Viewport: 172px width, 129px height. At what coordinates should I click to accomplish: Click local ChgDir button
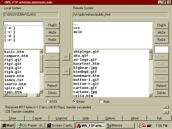52,25
